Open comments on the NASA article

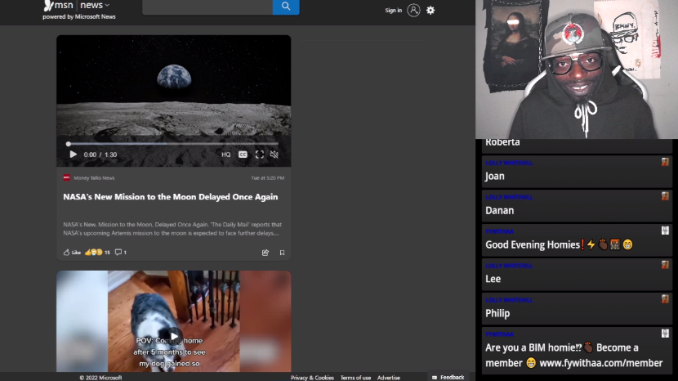[120, 253]
